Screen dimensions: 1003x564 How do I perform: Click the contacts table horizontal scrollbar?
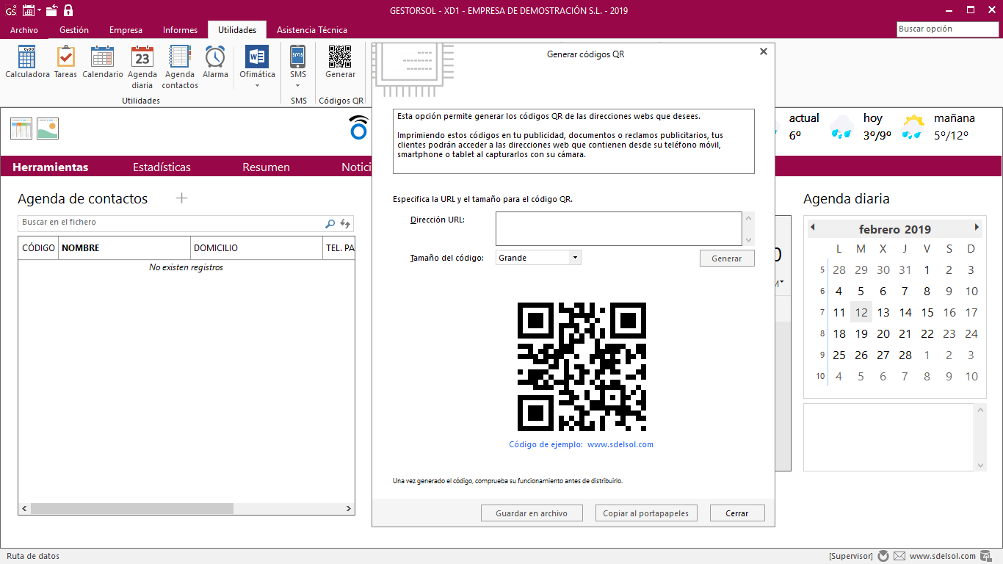pyautogui.click(x=132, y=508)
